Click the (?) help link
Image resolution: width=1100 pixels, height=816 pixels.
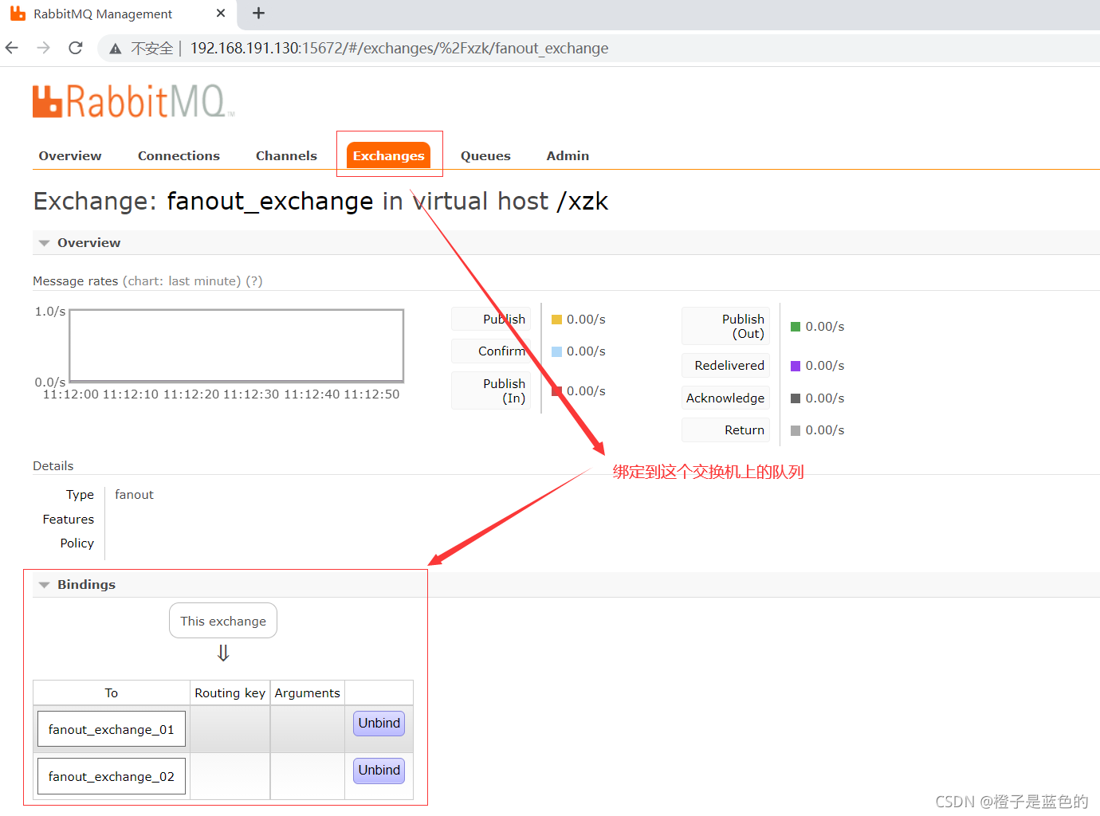click(254, 280)
